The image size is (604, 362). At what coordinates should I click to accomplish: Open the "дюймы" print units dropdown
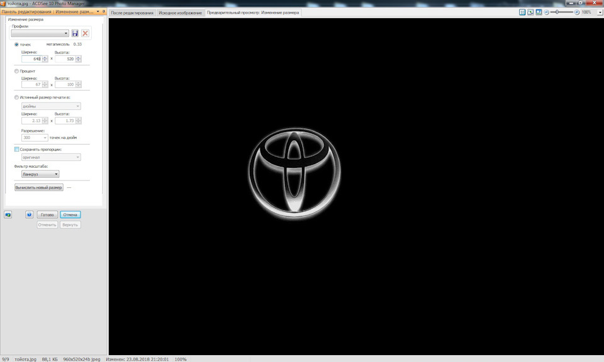[x=51, y=106]
